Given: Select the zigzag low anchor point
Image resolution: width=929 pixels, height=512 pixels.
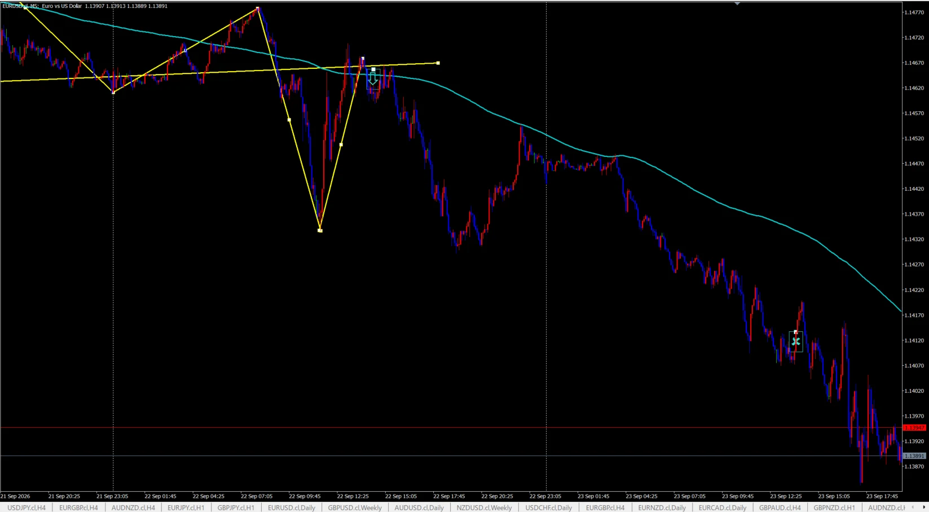Looking at the screenshot, I should (320, 230).
